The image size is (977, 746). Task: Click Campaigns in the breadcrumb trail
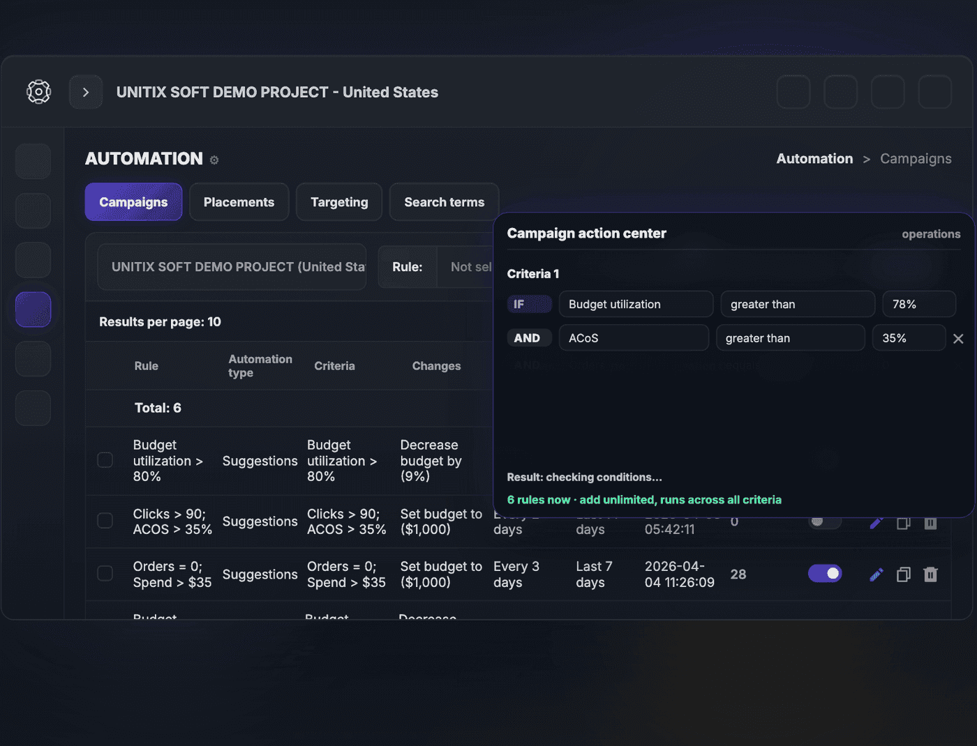tap(916, 158)
